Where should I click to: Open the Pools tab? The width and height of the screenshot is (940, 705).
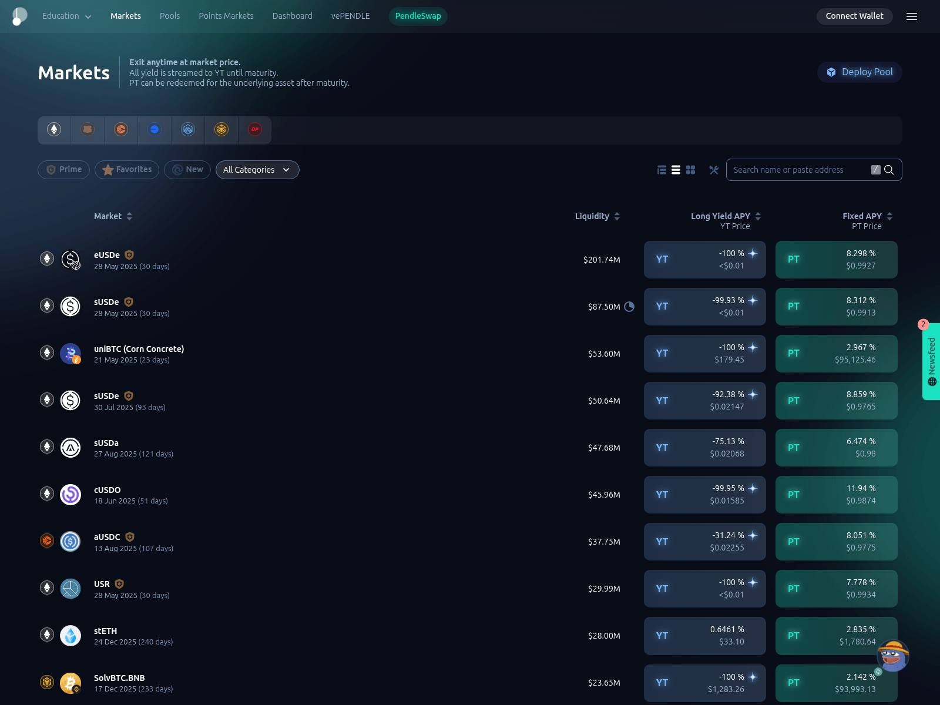[170, 16]
